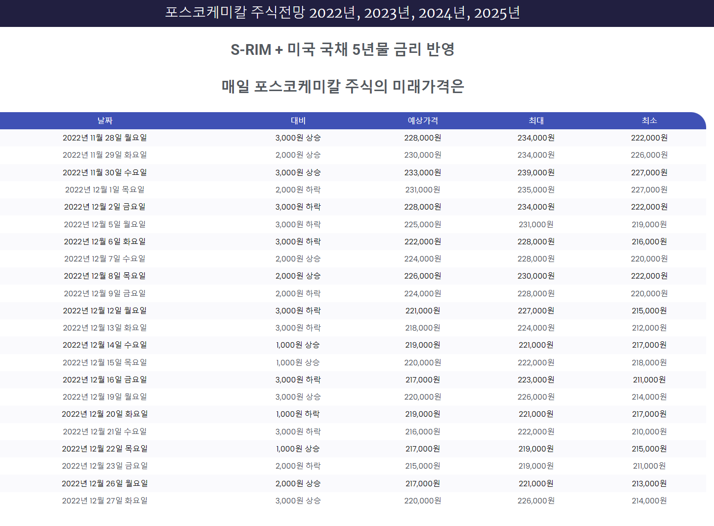Select the date 2022년 12월 9일 금요일
714x526 pixels.
105,293
